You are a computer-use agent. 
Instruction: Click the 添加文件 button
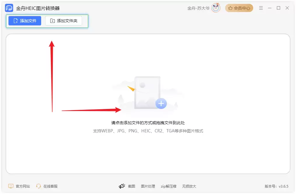[25, 21]
